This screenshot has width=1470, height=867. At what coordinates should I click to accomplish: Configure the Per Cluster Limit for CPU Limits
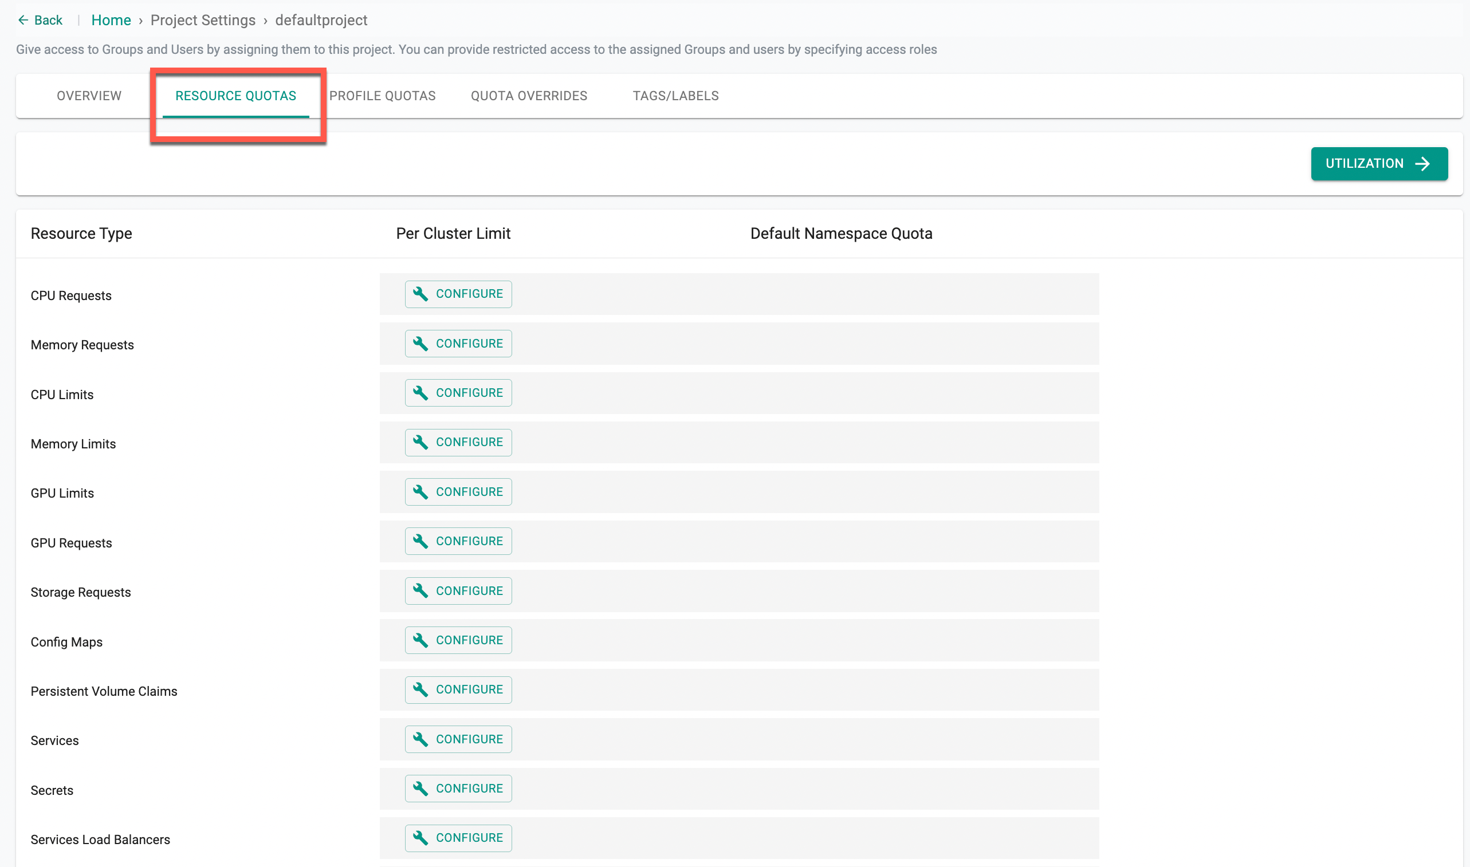pyautogui.click(x=458, y=393)
